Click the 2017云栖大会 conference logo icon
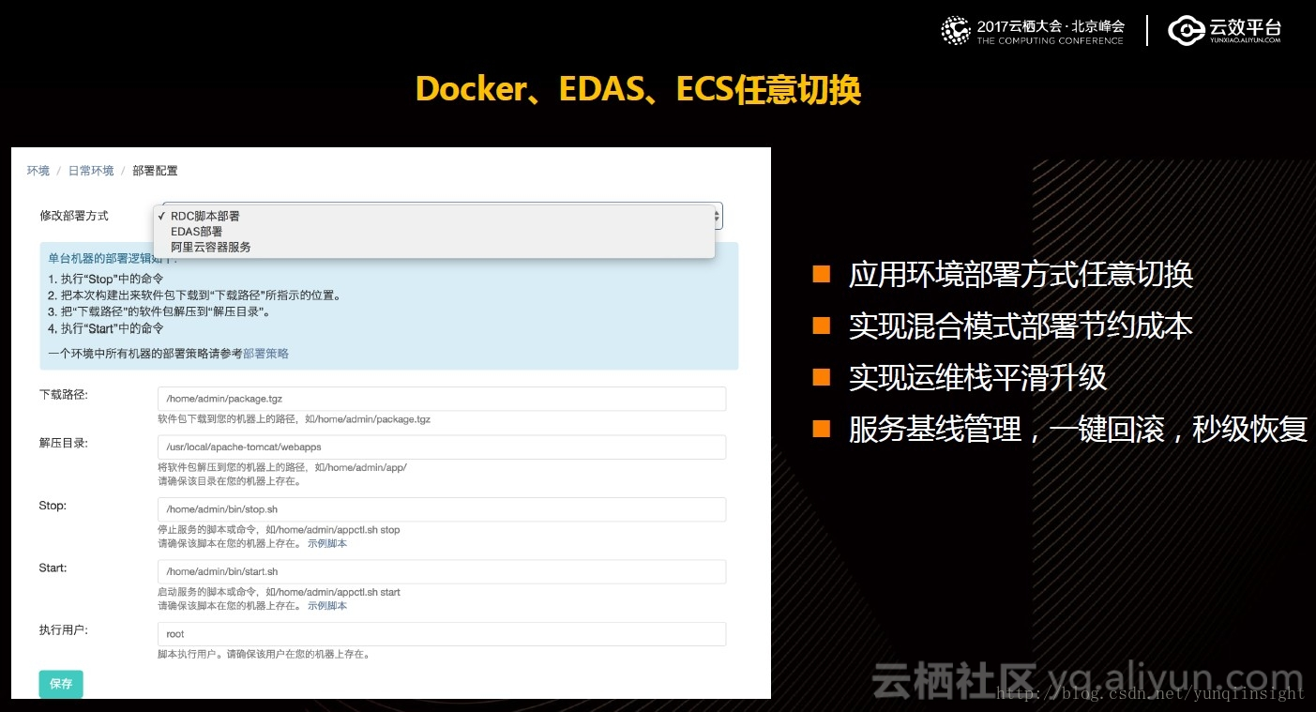Viewport: 1316px width, 712px height. coord(956,31)
